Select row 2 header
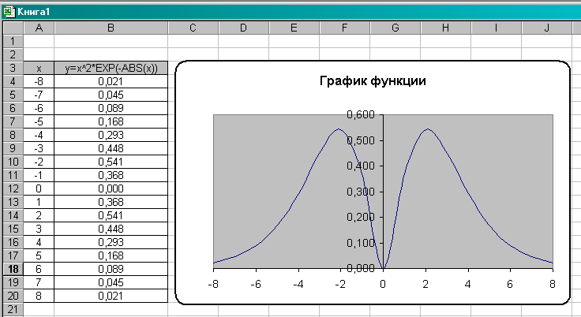The width and height of the screenshot is (581, 317). pos(13,54)
